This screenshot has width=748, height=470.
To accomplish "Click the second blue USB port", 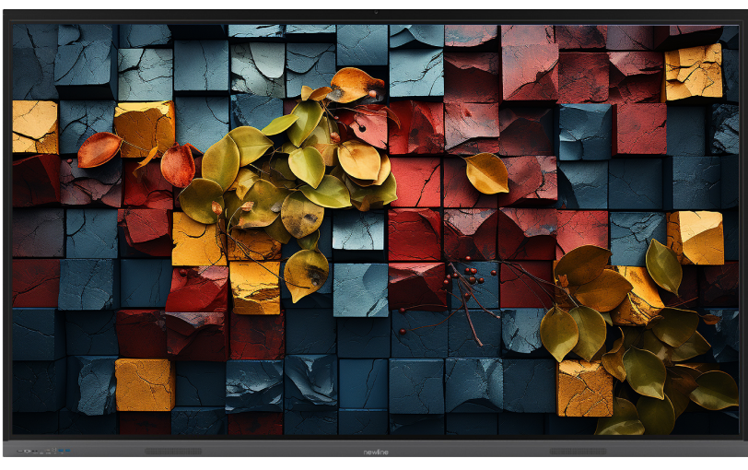I will tap(68, 451).
